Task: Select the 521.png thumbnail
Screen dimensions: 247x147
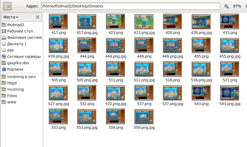Action: [230, 69]
